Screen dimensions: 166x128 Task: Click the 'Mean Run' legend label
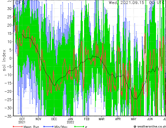31,127
